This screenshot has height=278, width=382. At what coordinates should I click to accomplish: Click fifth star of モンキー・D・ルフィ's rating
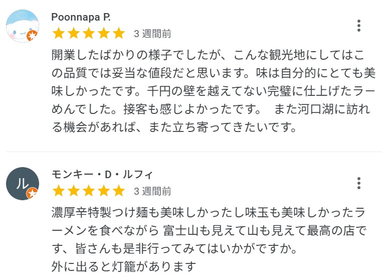tap(119, 191)
